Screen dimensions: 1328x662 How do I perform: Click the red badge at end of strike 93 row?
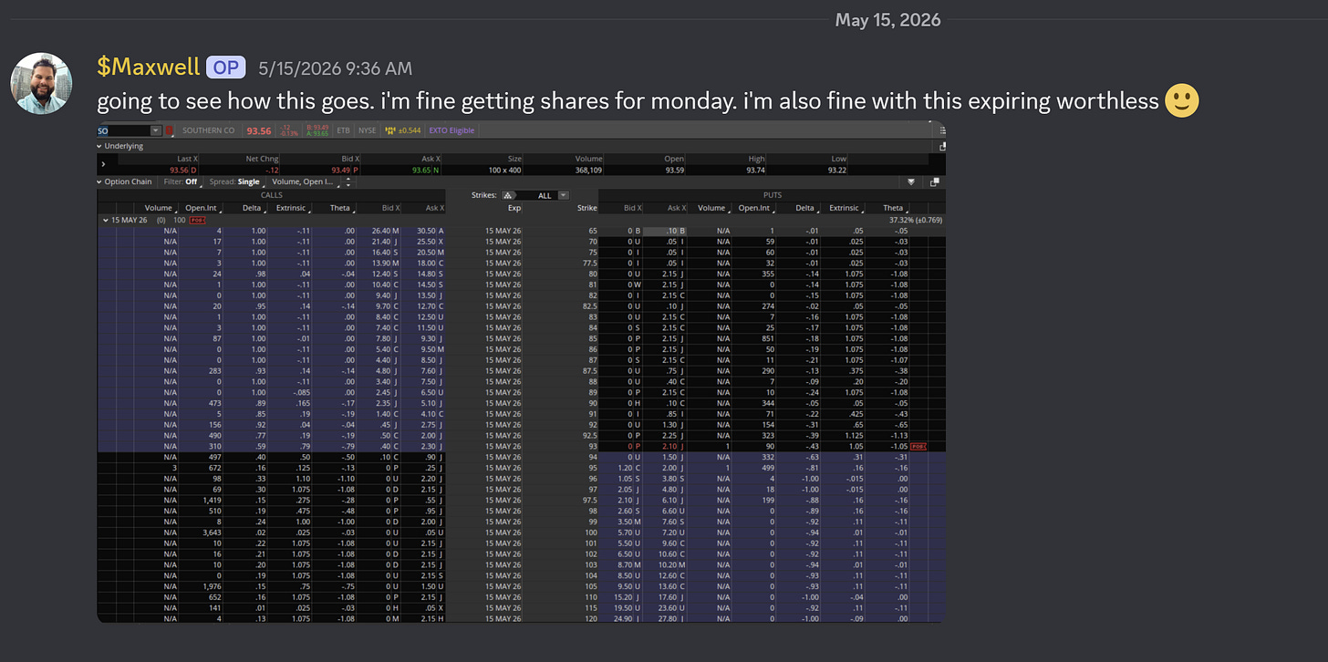(918, 447)
